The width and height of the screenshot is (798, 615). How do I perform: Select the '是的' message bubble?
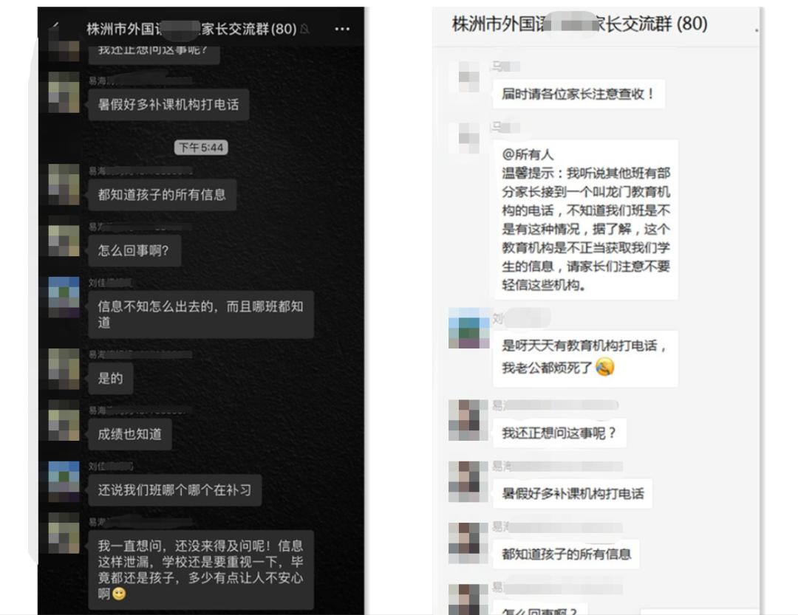click(110, 379)
